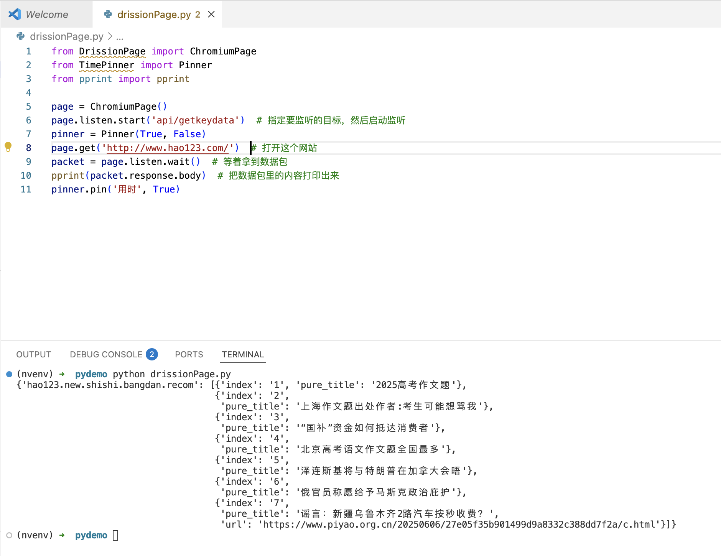This screenshot has height=556, width=721.
Task: Click page.listen.wait() on line 9
Action: pyautogui.click(x=151, y=162)
